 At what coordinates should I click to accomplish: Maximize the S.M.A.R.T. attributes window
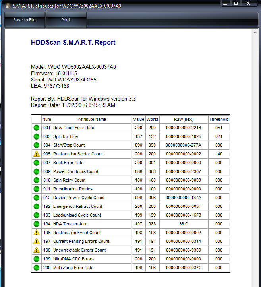coord(236,3)
